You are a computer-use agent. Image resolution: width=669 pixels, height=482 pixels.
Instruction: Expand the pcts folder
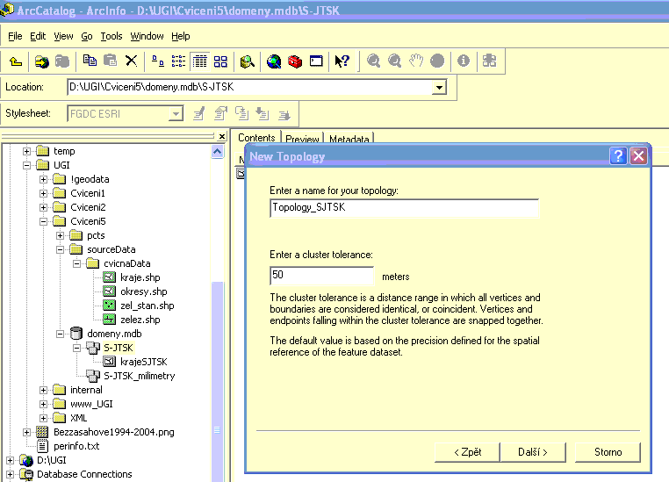[61, 235]
